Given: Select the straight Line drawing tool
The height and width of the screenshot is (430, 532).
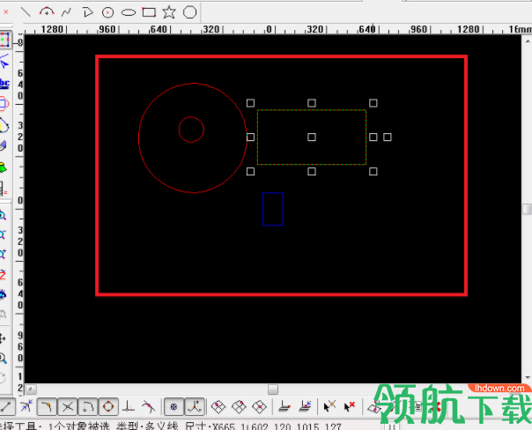Looking at the screenshot, I should (26, 12).
